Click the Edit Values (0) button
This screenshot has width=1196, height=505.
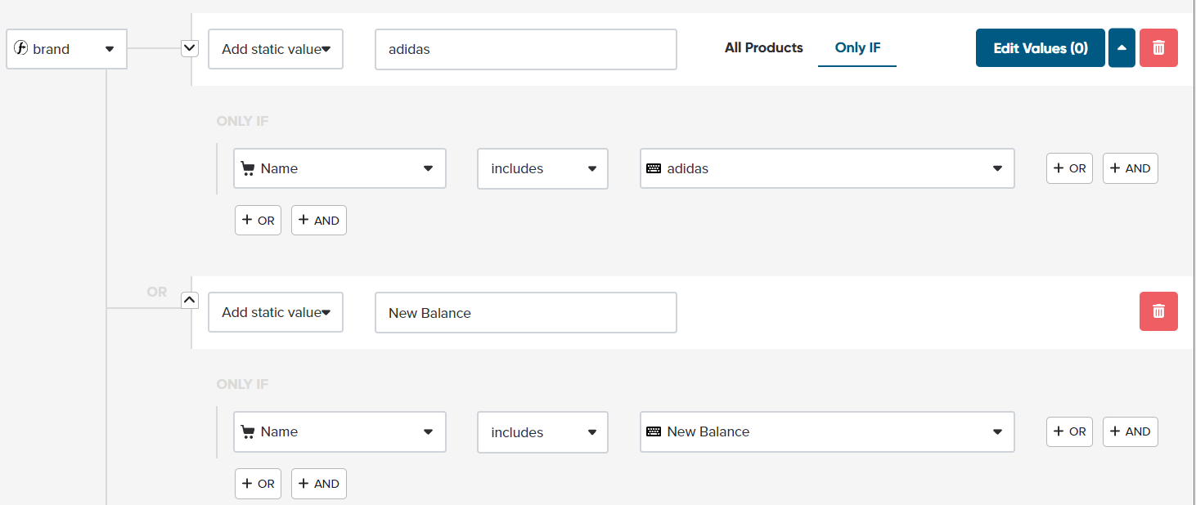click(1040, 48)
